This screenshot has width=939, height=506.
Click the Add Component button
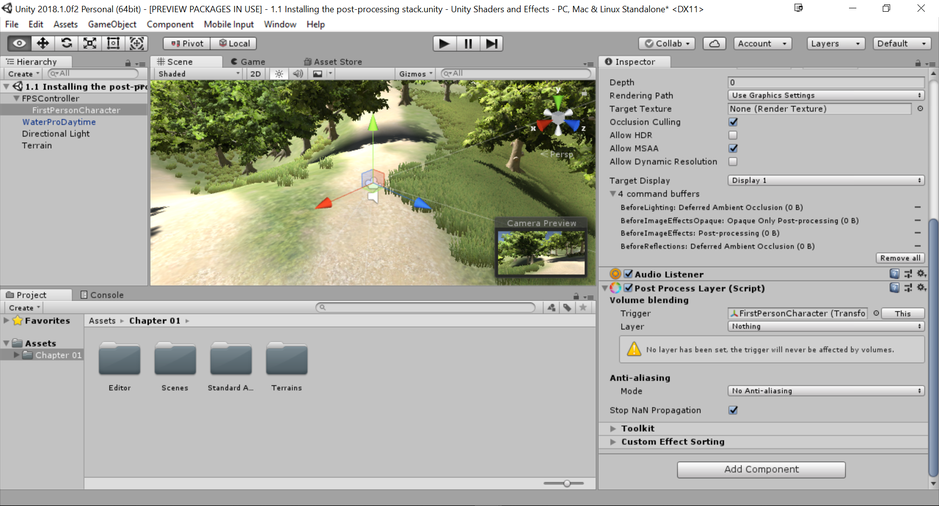click(761, 469)
